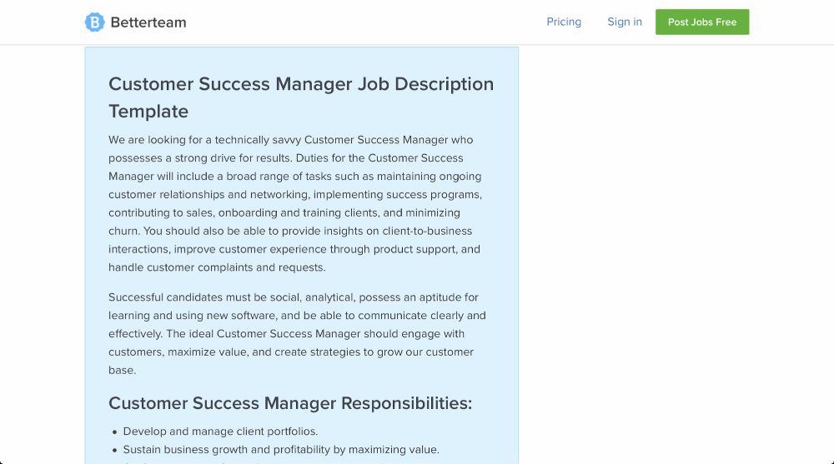834x464 pixels.
Task: Click the bullet dot before "Develop and manage"
Action: [x=114, y=432]
